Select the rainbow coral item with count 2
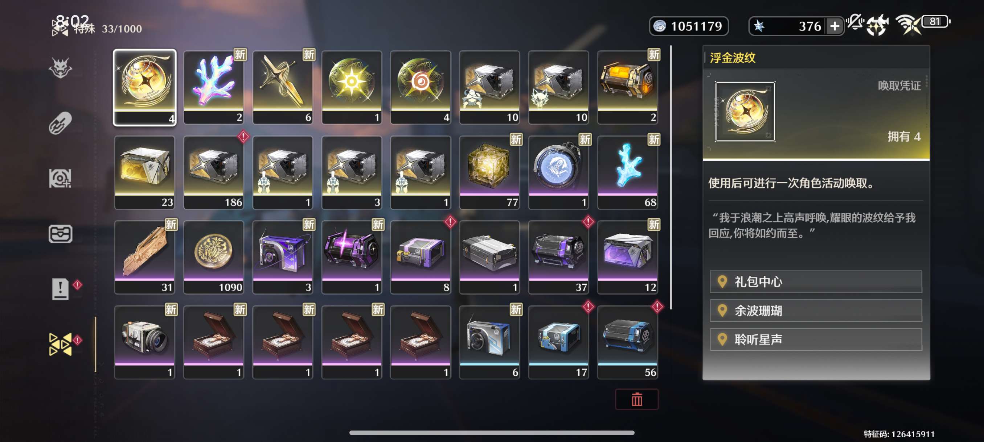The height and width of the screenshot is (442, 984). pos(214,87)
